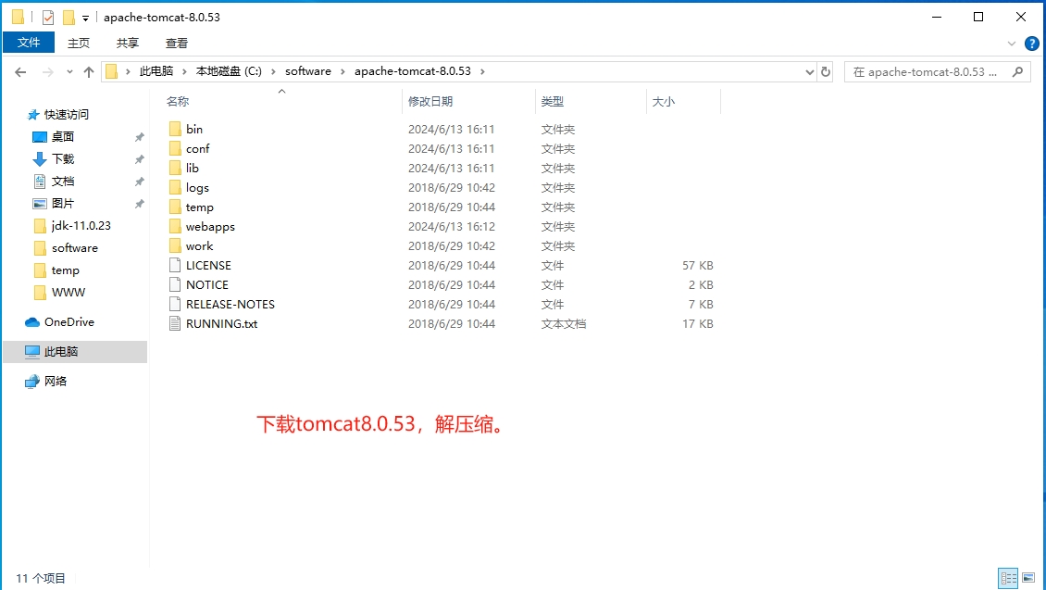Select the NOTICE file icon
The width and height of the screenshot is (1046, 590).
point(175,284)
